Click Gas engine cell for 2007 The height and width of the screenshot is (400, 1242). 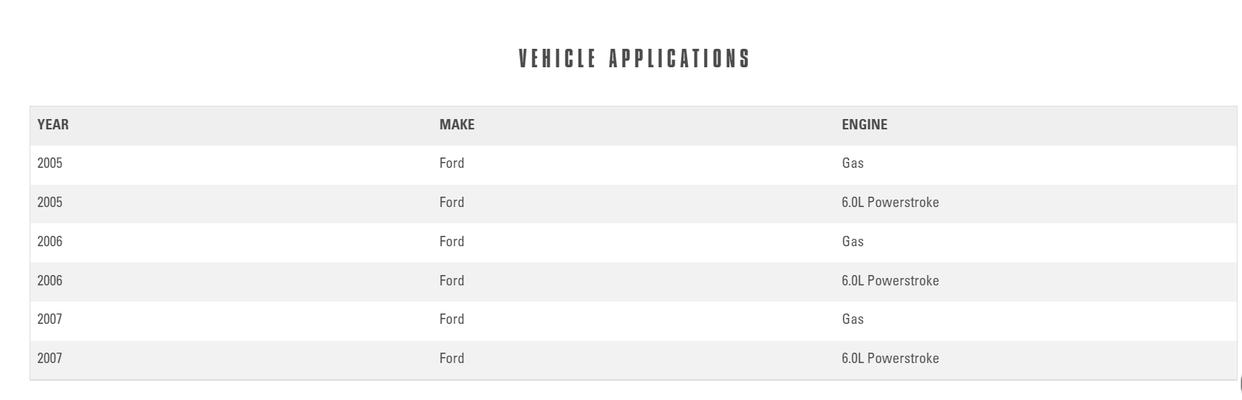pos(852,319)
